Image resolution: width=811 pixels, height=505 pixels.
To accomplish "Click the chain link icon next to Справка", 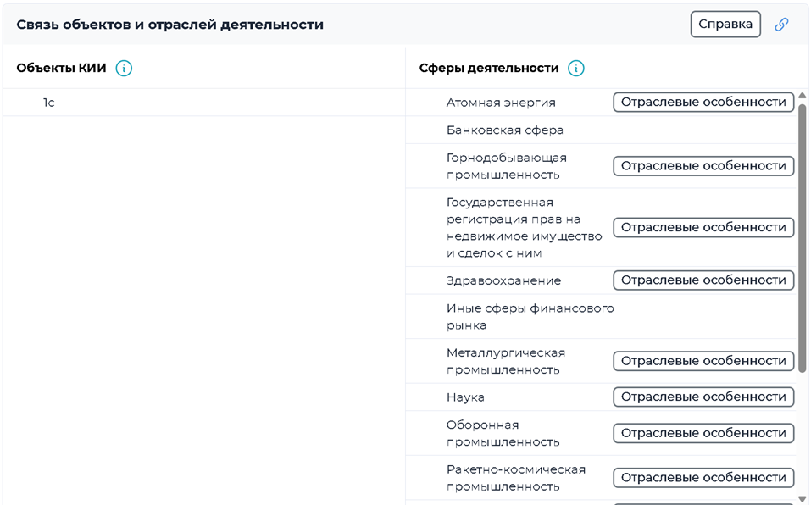I will (781, 25).
